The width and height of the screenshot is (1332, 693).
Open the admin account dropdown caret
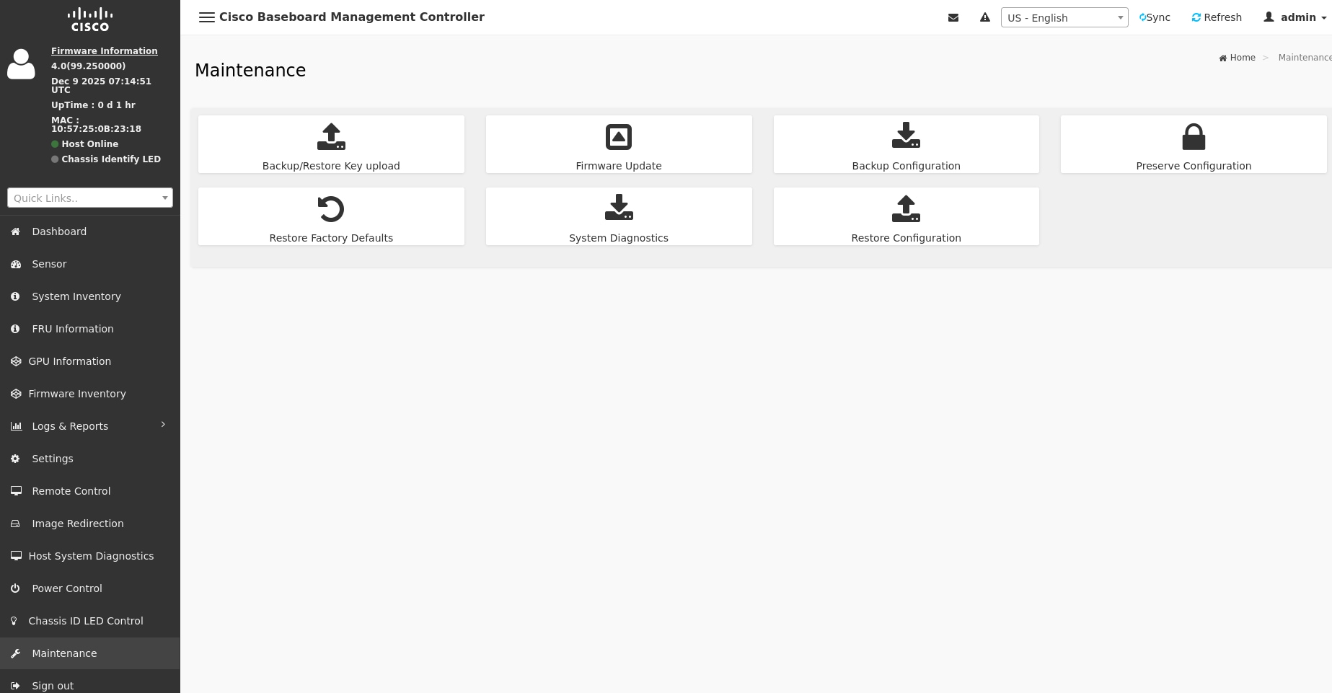pyautogui.click(x=1324, y=18)
